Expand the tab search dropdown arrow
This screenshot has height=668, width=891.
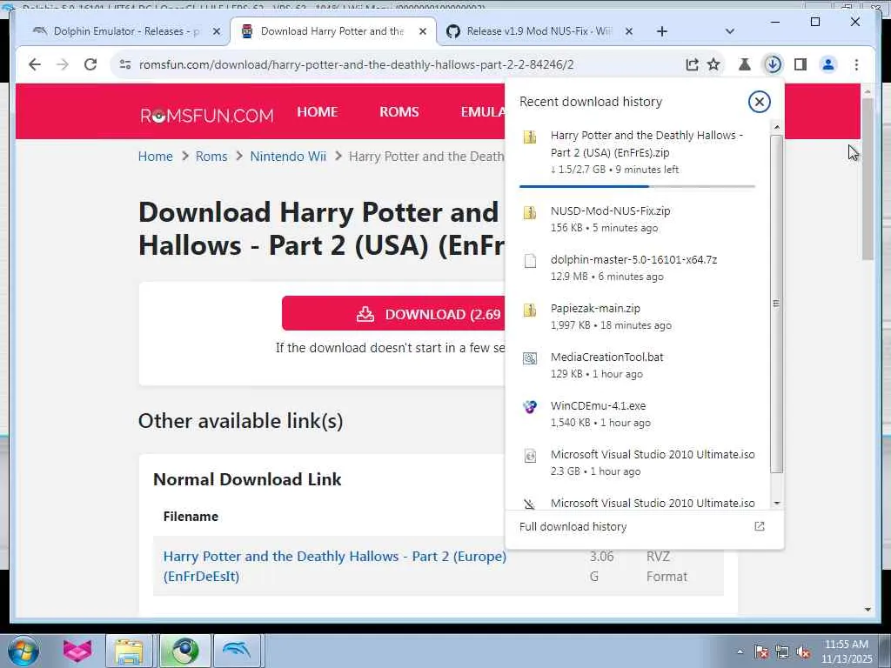pos(730,32)
